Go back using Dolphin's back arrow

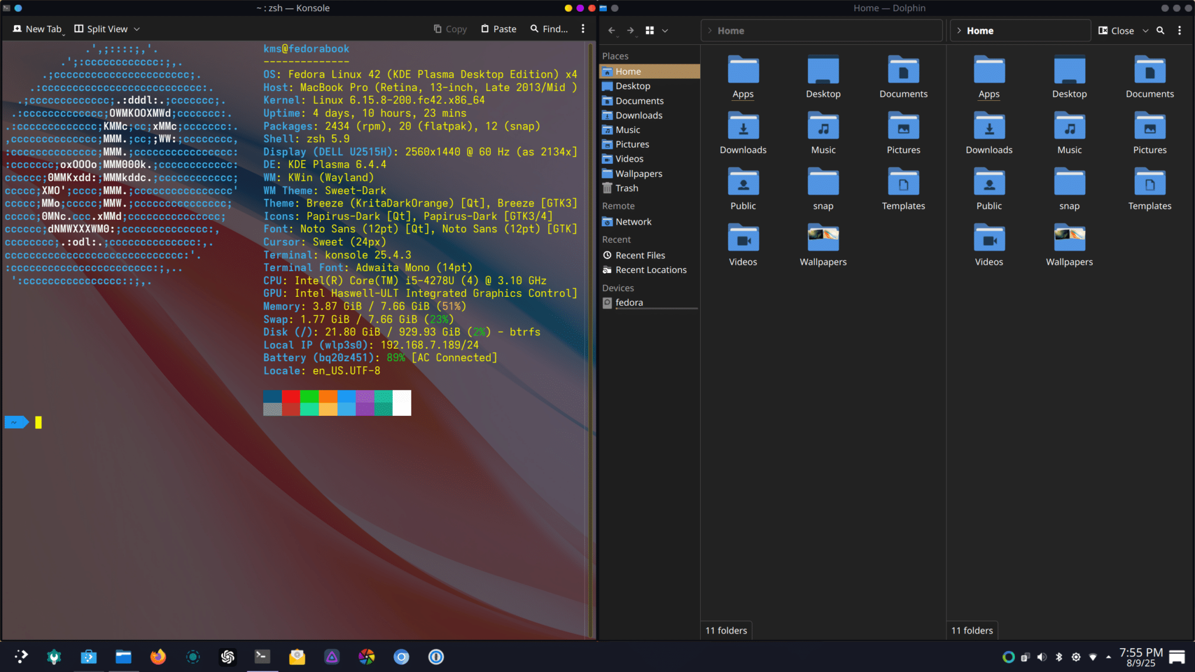[x=612, y=30]
